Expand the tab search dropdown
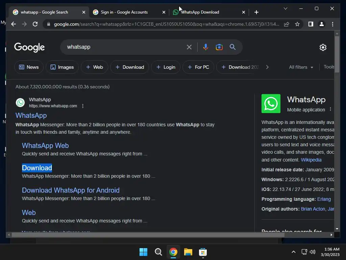The image size is (346, 260). 285,8
